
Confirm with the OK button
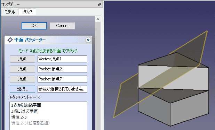pos(34,26)
